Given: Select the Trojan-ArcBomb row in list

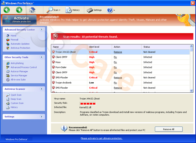Looking at the screenshot, I should click(120, 83).
